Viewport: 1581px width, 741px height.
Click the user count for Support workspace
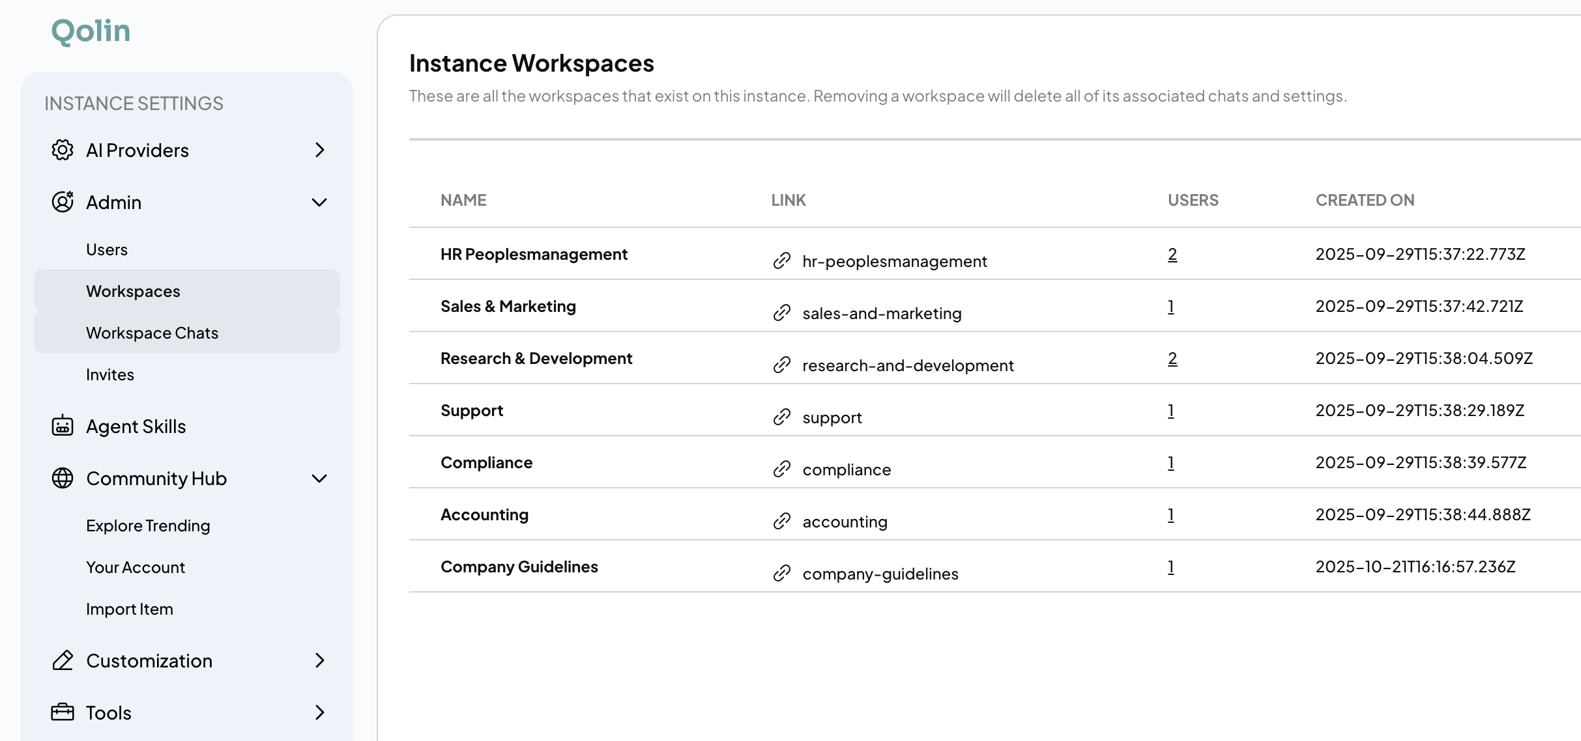click(x=1170, y=410)
